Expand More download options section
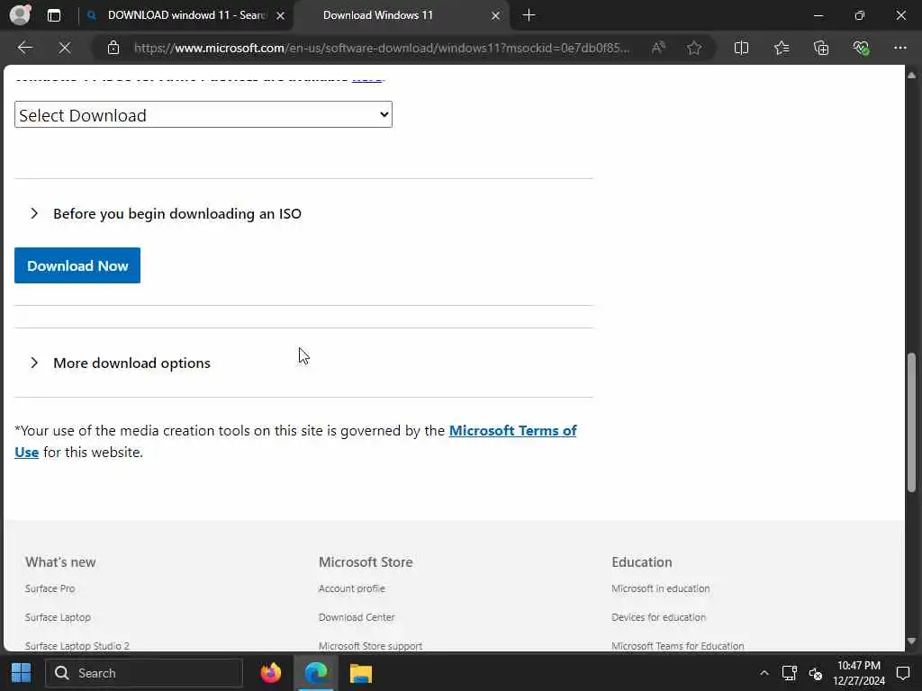The image size is (922, 691). [120, 363]
